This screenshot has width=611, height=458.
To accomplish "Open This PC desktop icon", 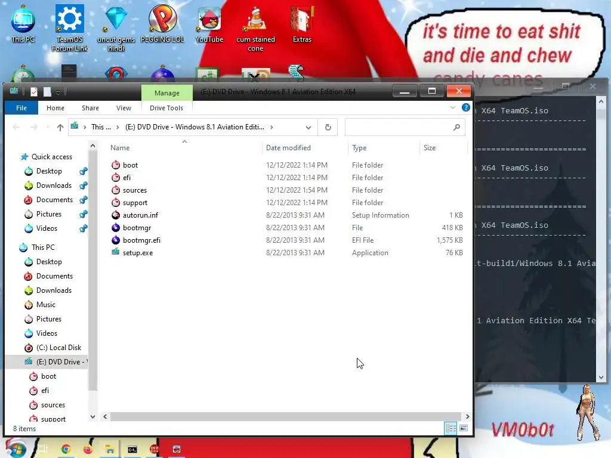I will (x=23, y=24).
